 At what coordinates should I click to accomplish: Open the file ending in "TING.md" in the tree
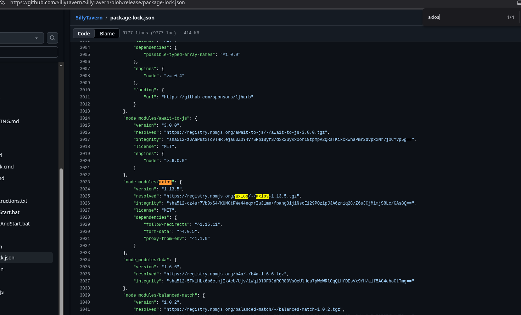pos(10,121)
